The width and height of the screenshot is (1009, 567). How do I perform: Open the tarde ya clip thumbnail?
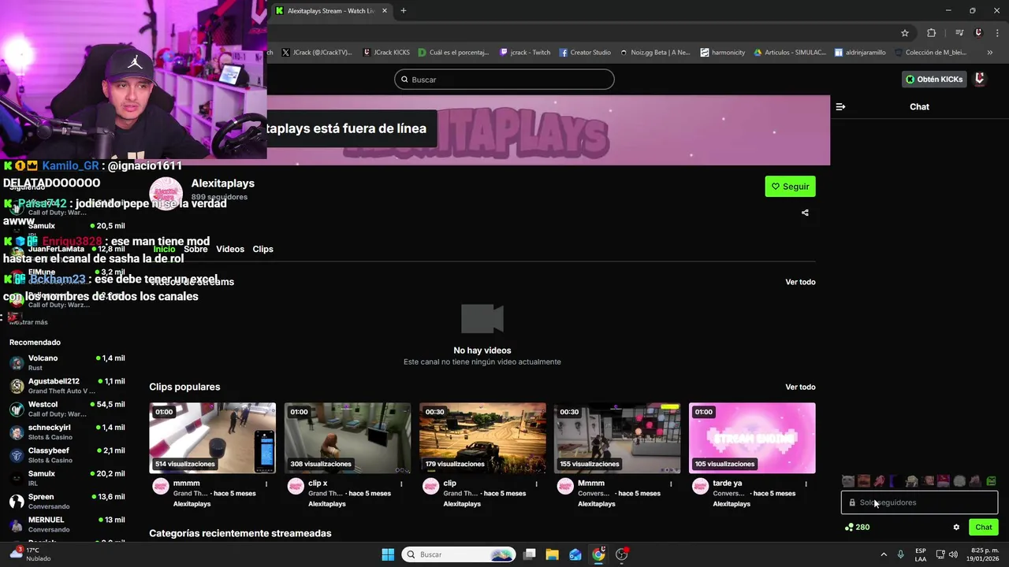click(752, 438)
